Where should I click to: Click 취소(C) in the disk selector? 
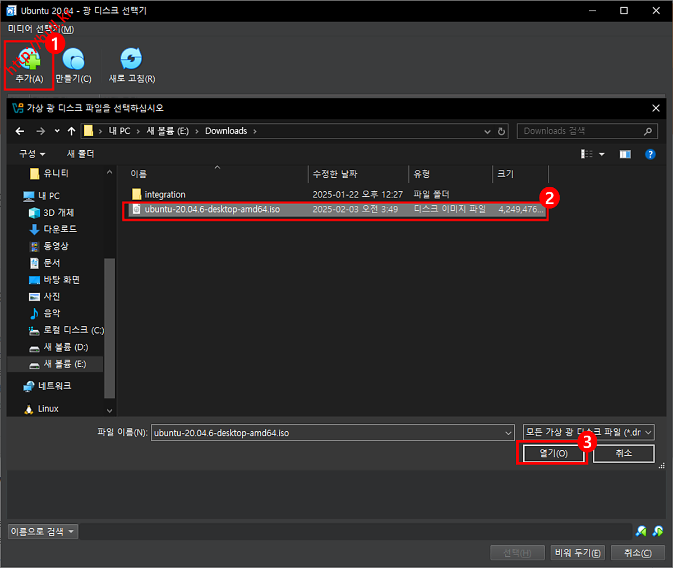(x=638, y=553)
